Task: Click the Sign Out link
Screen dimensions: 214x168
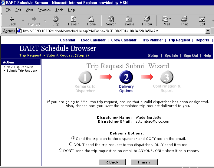Action: coord(191,56)
